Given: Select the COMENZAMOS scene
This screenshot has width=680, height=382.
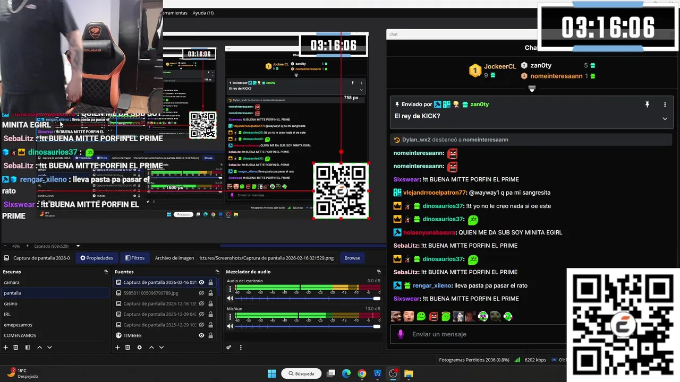Looking at the screenshot, I should (55, 335).
